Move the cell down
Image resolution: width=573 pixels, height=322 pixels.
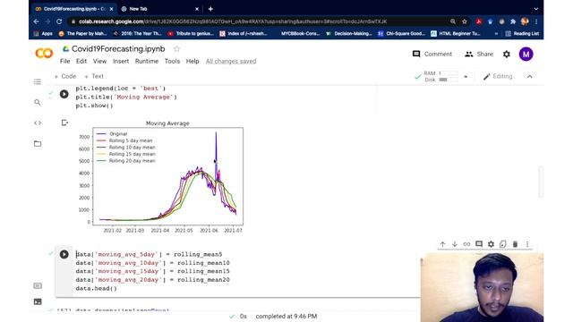(x=455, y=244)
